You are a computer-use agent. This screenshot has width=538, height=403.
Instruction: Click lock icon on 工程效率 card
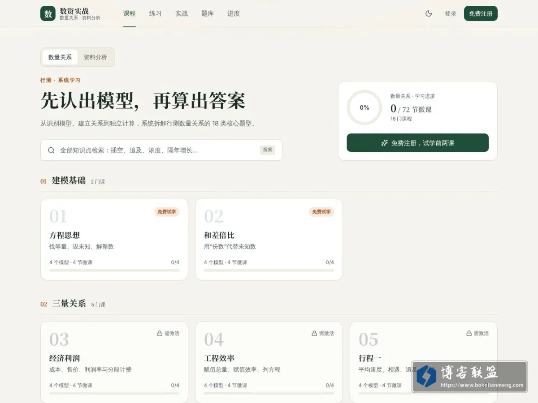click(x=314, y=334)
